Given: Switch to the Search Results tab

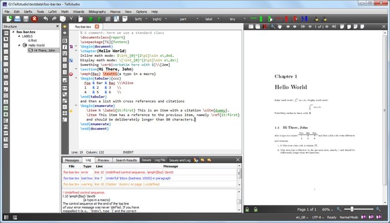Looking at the screenshot, I should point(126,160).
